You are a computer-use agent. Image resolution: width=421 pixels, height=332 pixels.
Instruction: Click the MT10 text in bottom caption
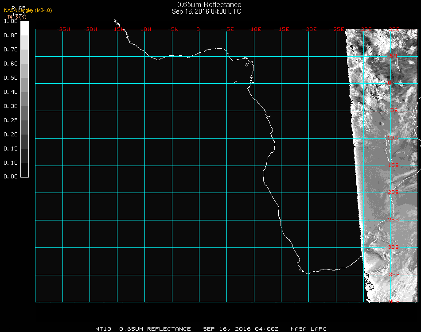103,329
